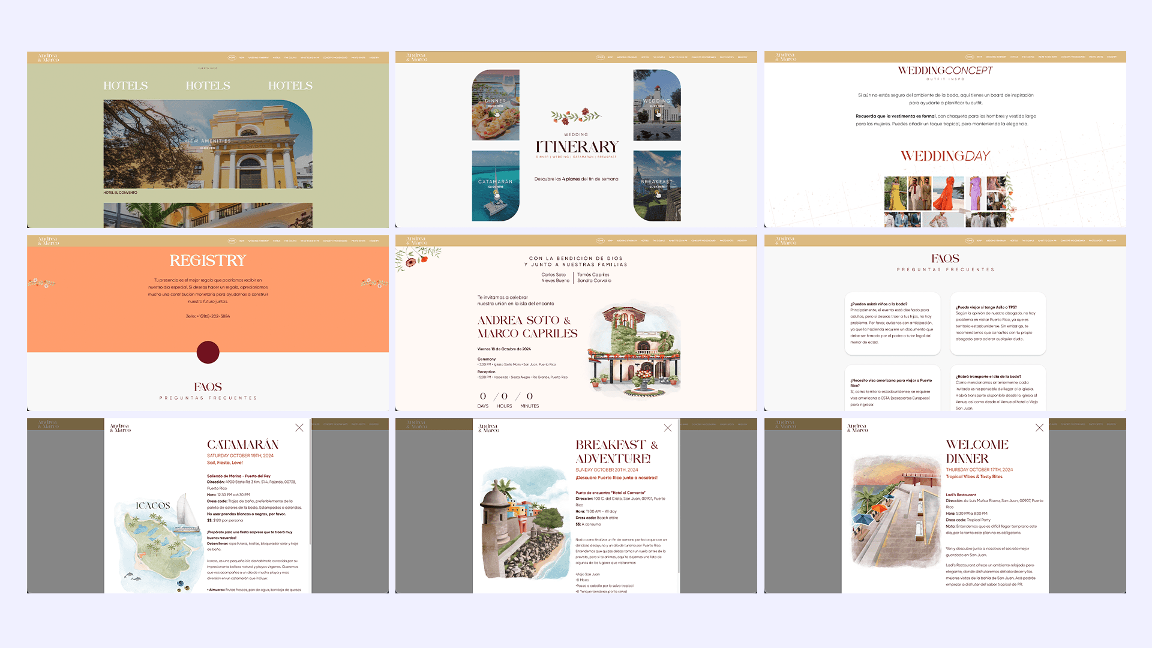The width and height of the screenshot is (1152, 648).
Task: Open REGISTRY nav item on Wedding Concept page
Action: [1111, 57]
